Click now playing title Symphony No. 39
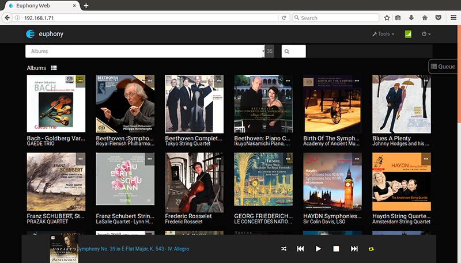Viewport: 461px width, 263px height. point(134,249)
